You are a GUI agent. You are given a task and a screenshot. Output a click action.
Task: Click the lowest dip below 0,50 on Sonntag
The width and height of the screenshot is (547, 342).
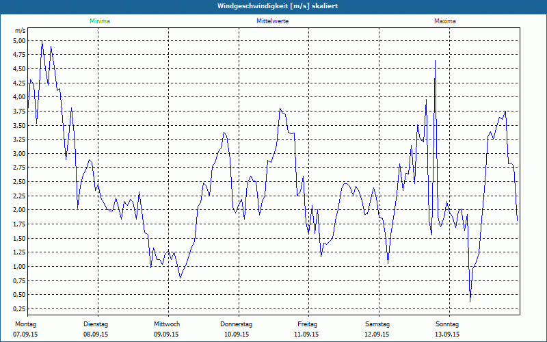[x=470, y=302]
